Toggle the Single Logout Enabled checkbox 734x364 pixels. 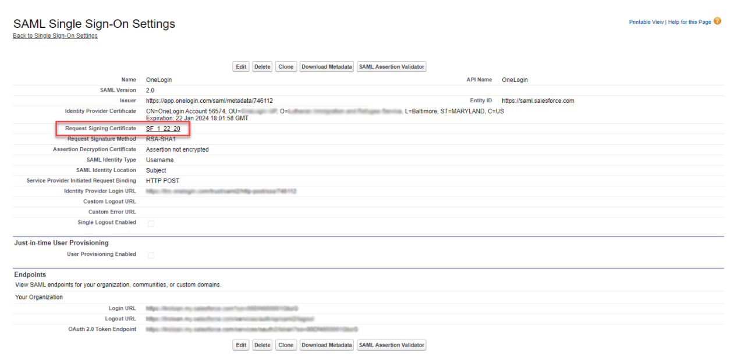tap(151, 223)
